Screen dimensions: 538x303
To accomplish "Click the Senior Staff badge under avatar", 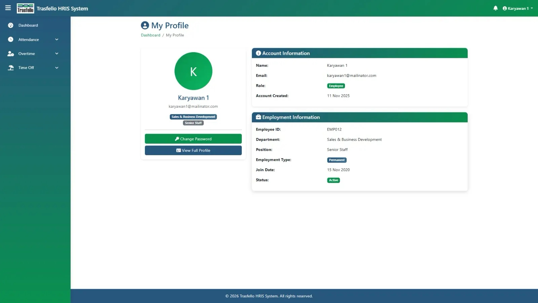I will pos(193,123).
